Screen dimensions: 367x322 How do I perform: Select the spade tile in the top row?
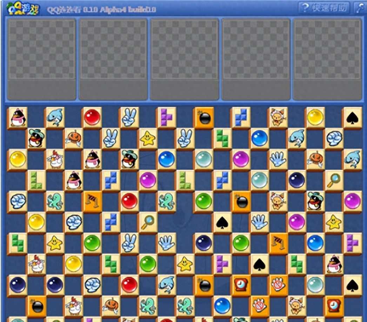[353, 117]
